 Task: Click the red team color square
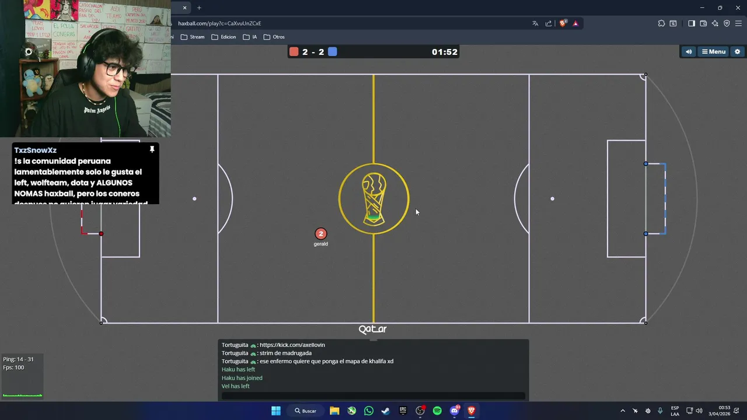294,52
